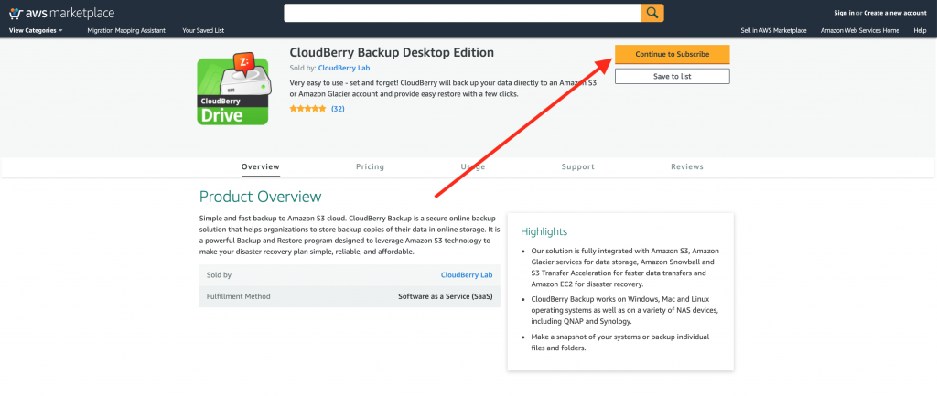Switch to the Reviews tab
The image size is (937, 396).
[687, 166]
